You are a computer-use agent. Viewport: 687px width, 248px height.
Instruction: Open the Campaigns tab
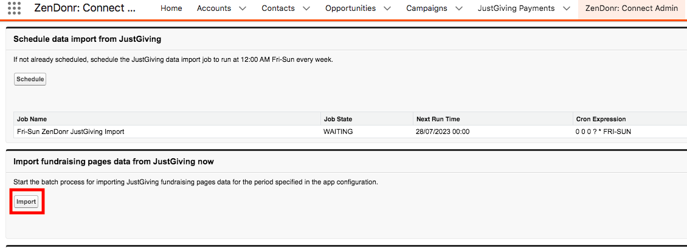pos(427,8)
